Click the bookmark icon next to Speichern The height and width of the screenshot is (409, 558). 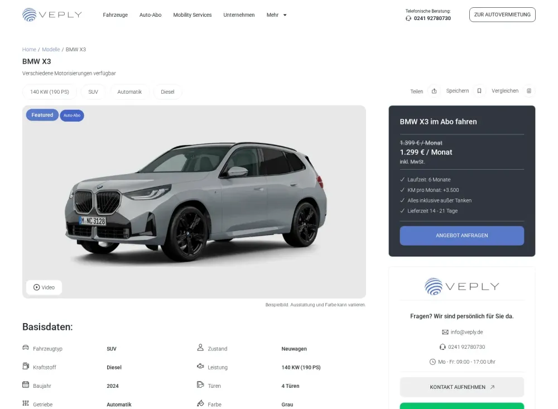479,91
